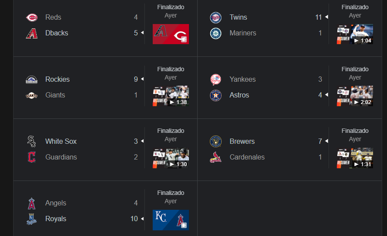The height and width of the screenshot is (236, 387).
Task: Open the Dbacks vs Reds game thumbnail
Action: click(x=171, y=34)
